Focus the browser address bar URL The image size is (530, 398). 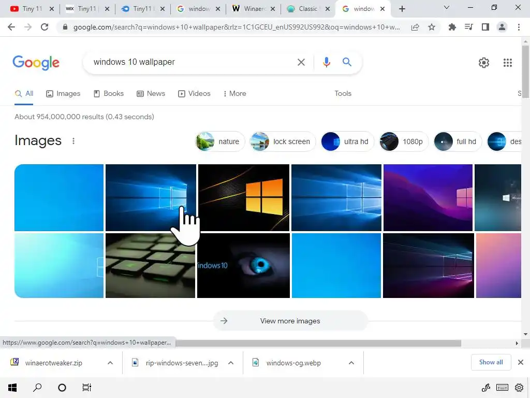click(x=236, y=27)
